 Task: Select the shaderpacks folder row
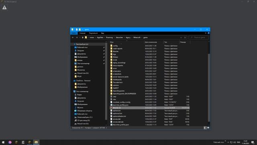pos(150,80)
